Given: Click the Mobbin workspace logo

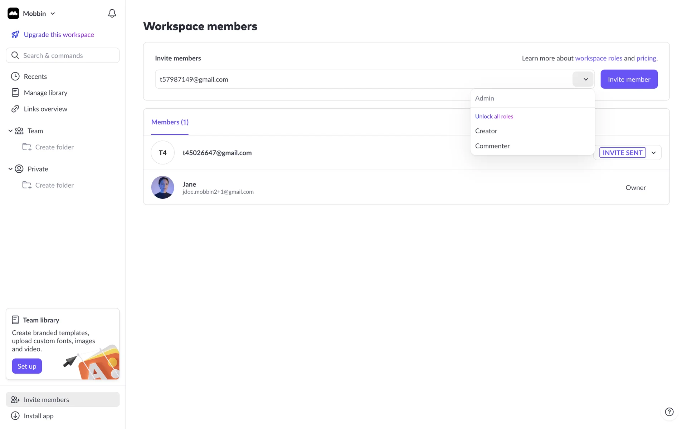Looking at the screenshot, I should point(13,14).
